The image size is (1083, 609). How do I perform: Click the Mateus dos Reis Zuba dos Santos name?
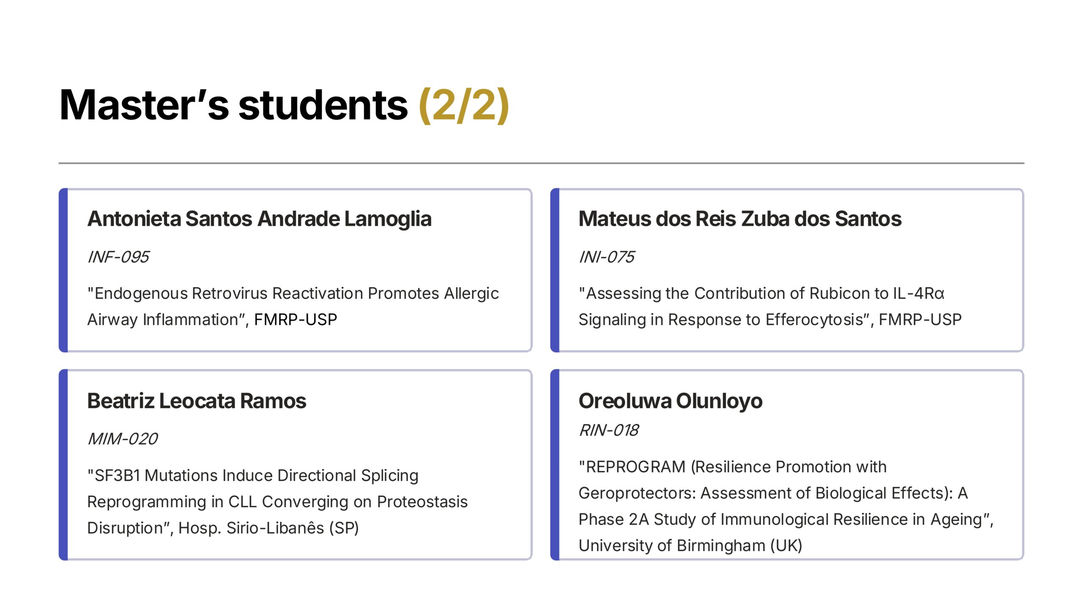click(x=740, y=219)
